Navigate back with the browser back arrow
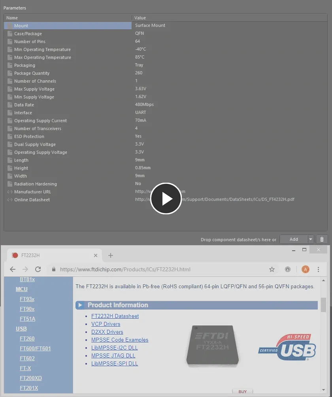Viewport: 332px width, 397px height. pos(12,269)
